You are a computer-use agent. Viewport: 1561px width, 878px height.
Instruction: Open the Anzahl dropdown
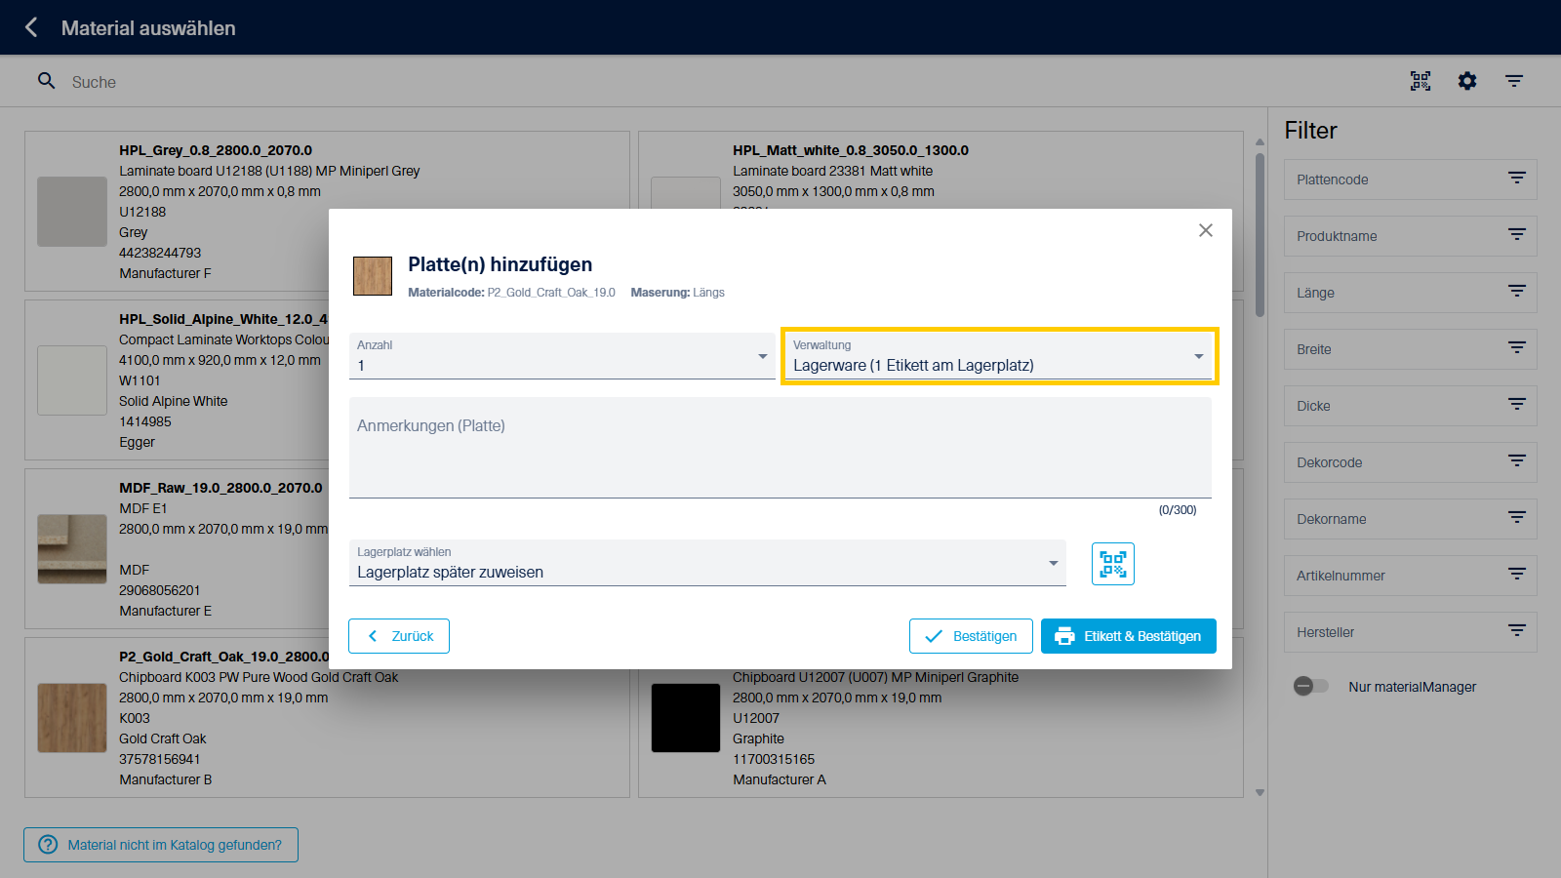tap(562, 356)
